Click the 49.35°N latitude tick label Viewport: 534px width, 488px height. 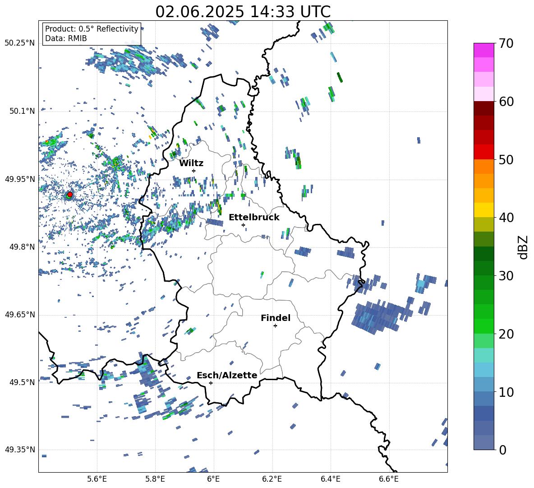pos(20,450)
